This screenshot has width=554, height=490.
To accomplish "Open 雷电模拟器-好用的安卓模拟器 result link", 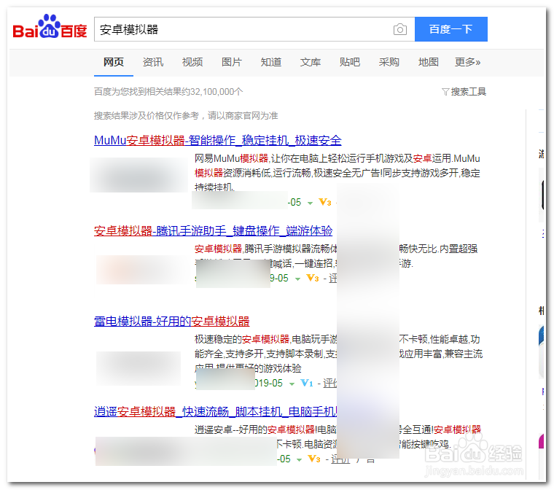I will coord(172,322).
